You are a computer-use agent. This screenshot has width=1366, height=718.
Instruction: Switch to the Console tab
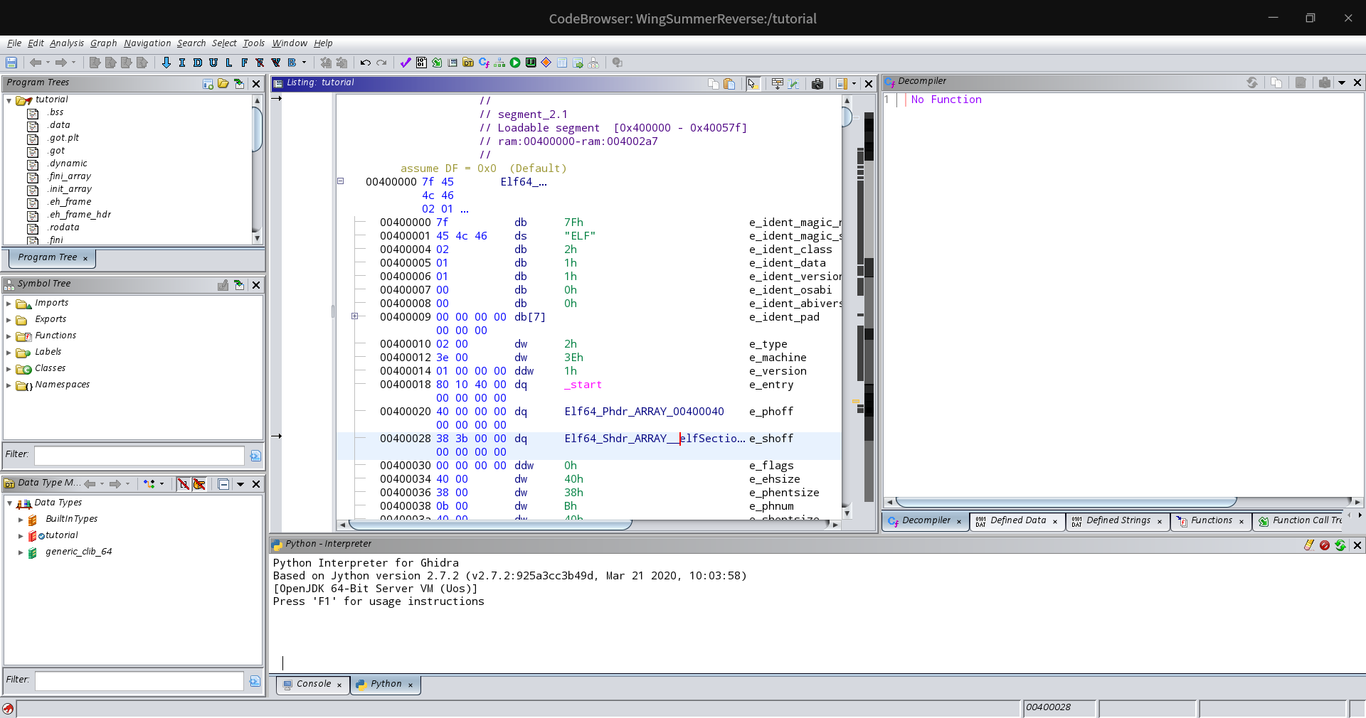(312, 685)
